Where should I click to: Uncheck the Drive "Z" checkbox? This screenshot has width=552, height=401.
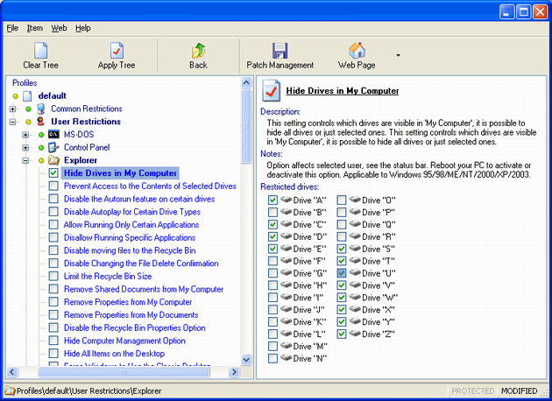pyautogui.click(x=342, y=334)
